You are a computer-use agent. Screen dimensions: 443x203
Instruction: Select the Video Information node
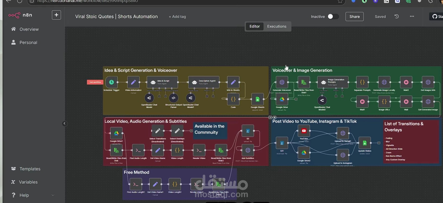coord(133,82)
